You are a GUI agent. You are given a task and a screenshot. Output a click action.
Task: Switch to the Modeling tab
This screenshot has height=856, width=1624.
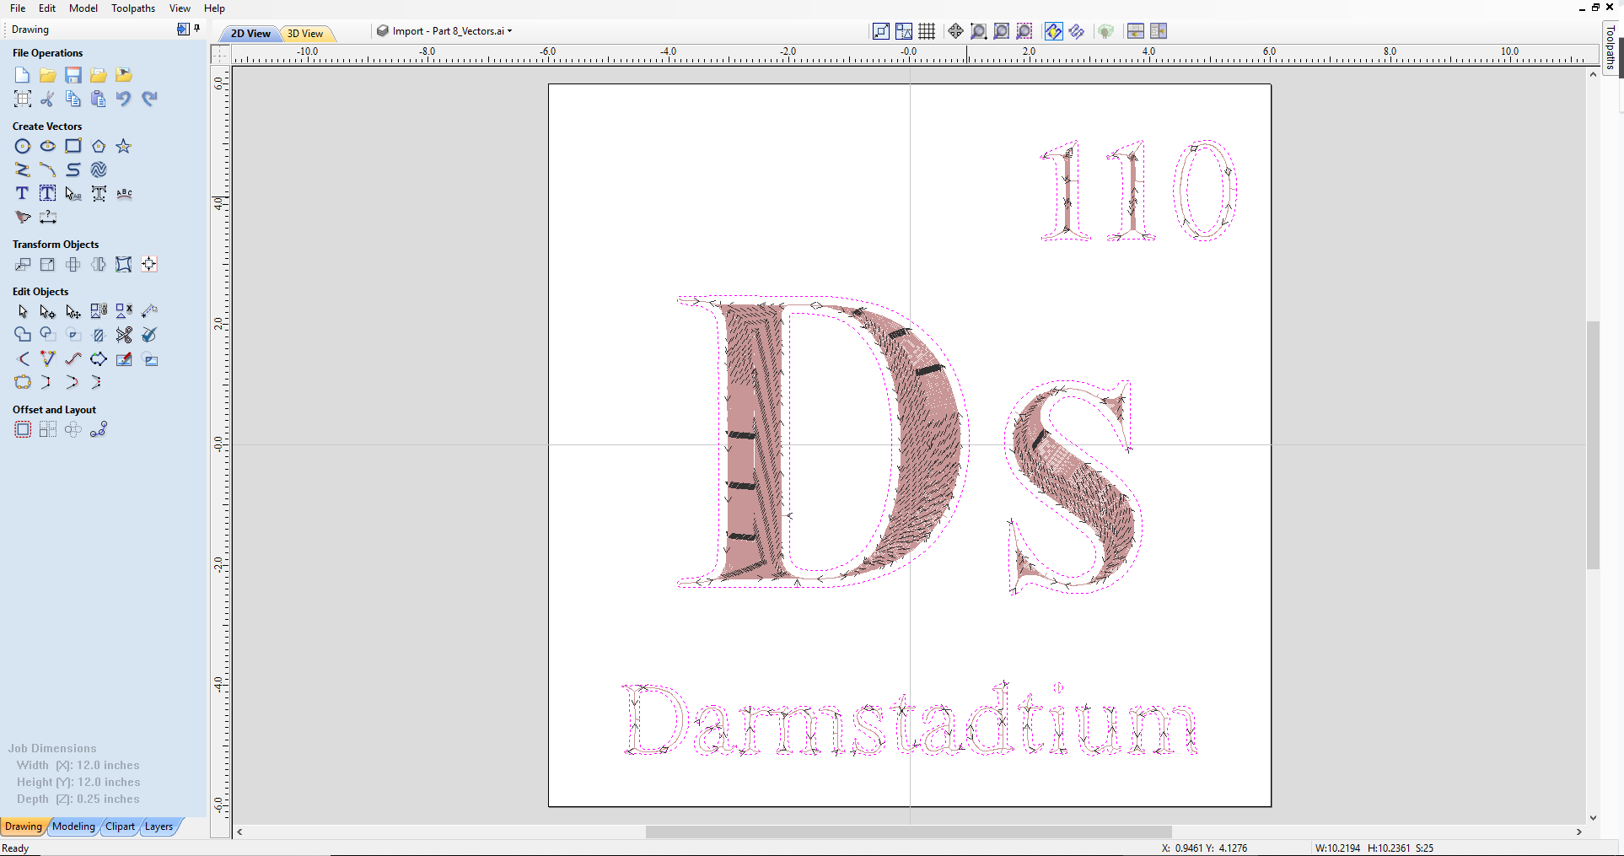(73, 826)
